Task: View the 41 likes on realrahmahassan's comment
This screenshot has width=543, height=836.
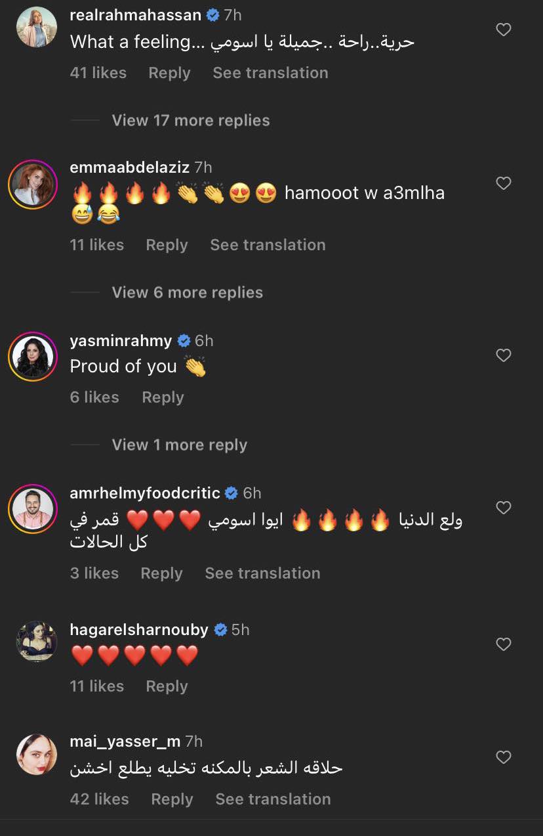Action: [98, 73]
